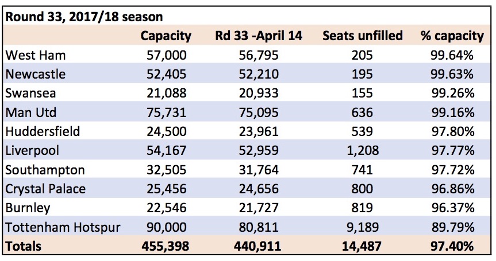
Task: Click total percentage cell 97.40%
Action: (452, 246)
